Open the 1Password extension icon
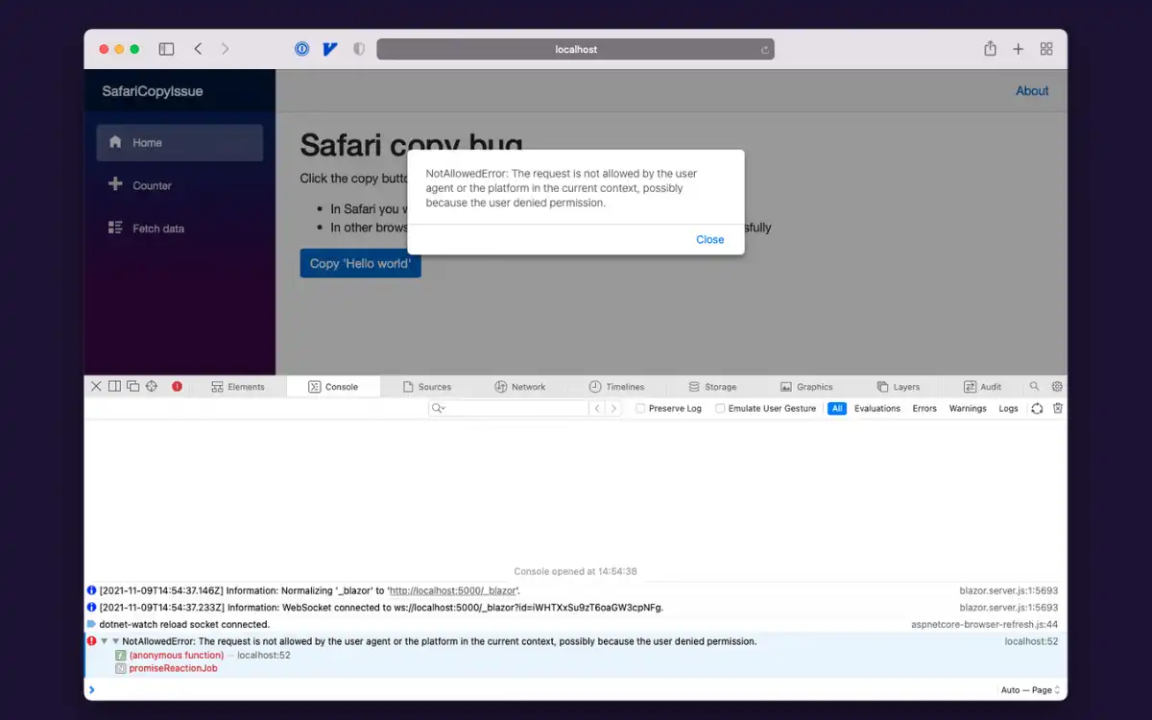Viewport: 1152px width, 720px height. [x=302, y=49]
